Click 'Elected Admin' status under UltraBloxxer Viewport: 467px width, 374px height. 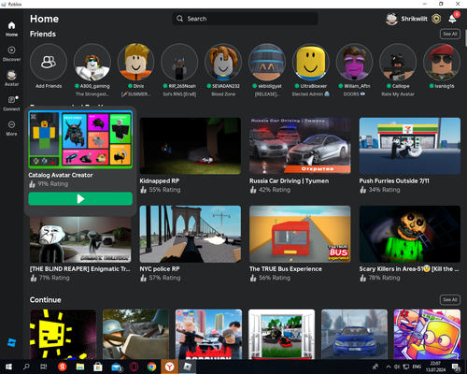click(310, 94)
